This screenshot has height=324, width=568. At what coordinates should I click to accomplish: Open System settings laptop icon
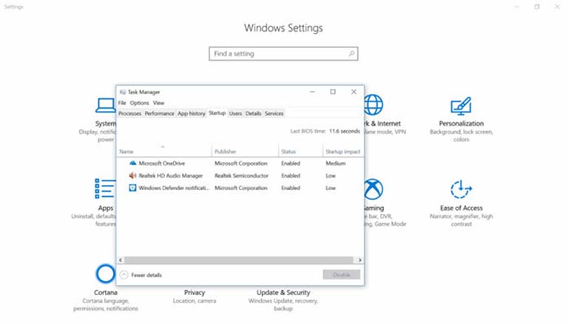(x=106, y=106)
